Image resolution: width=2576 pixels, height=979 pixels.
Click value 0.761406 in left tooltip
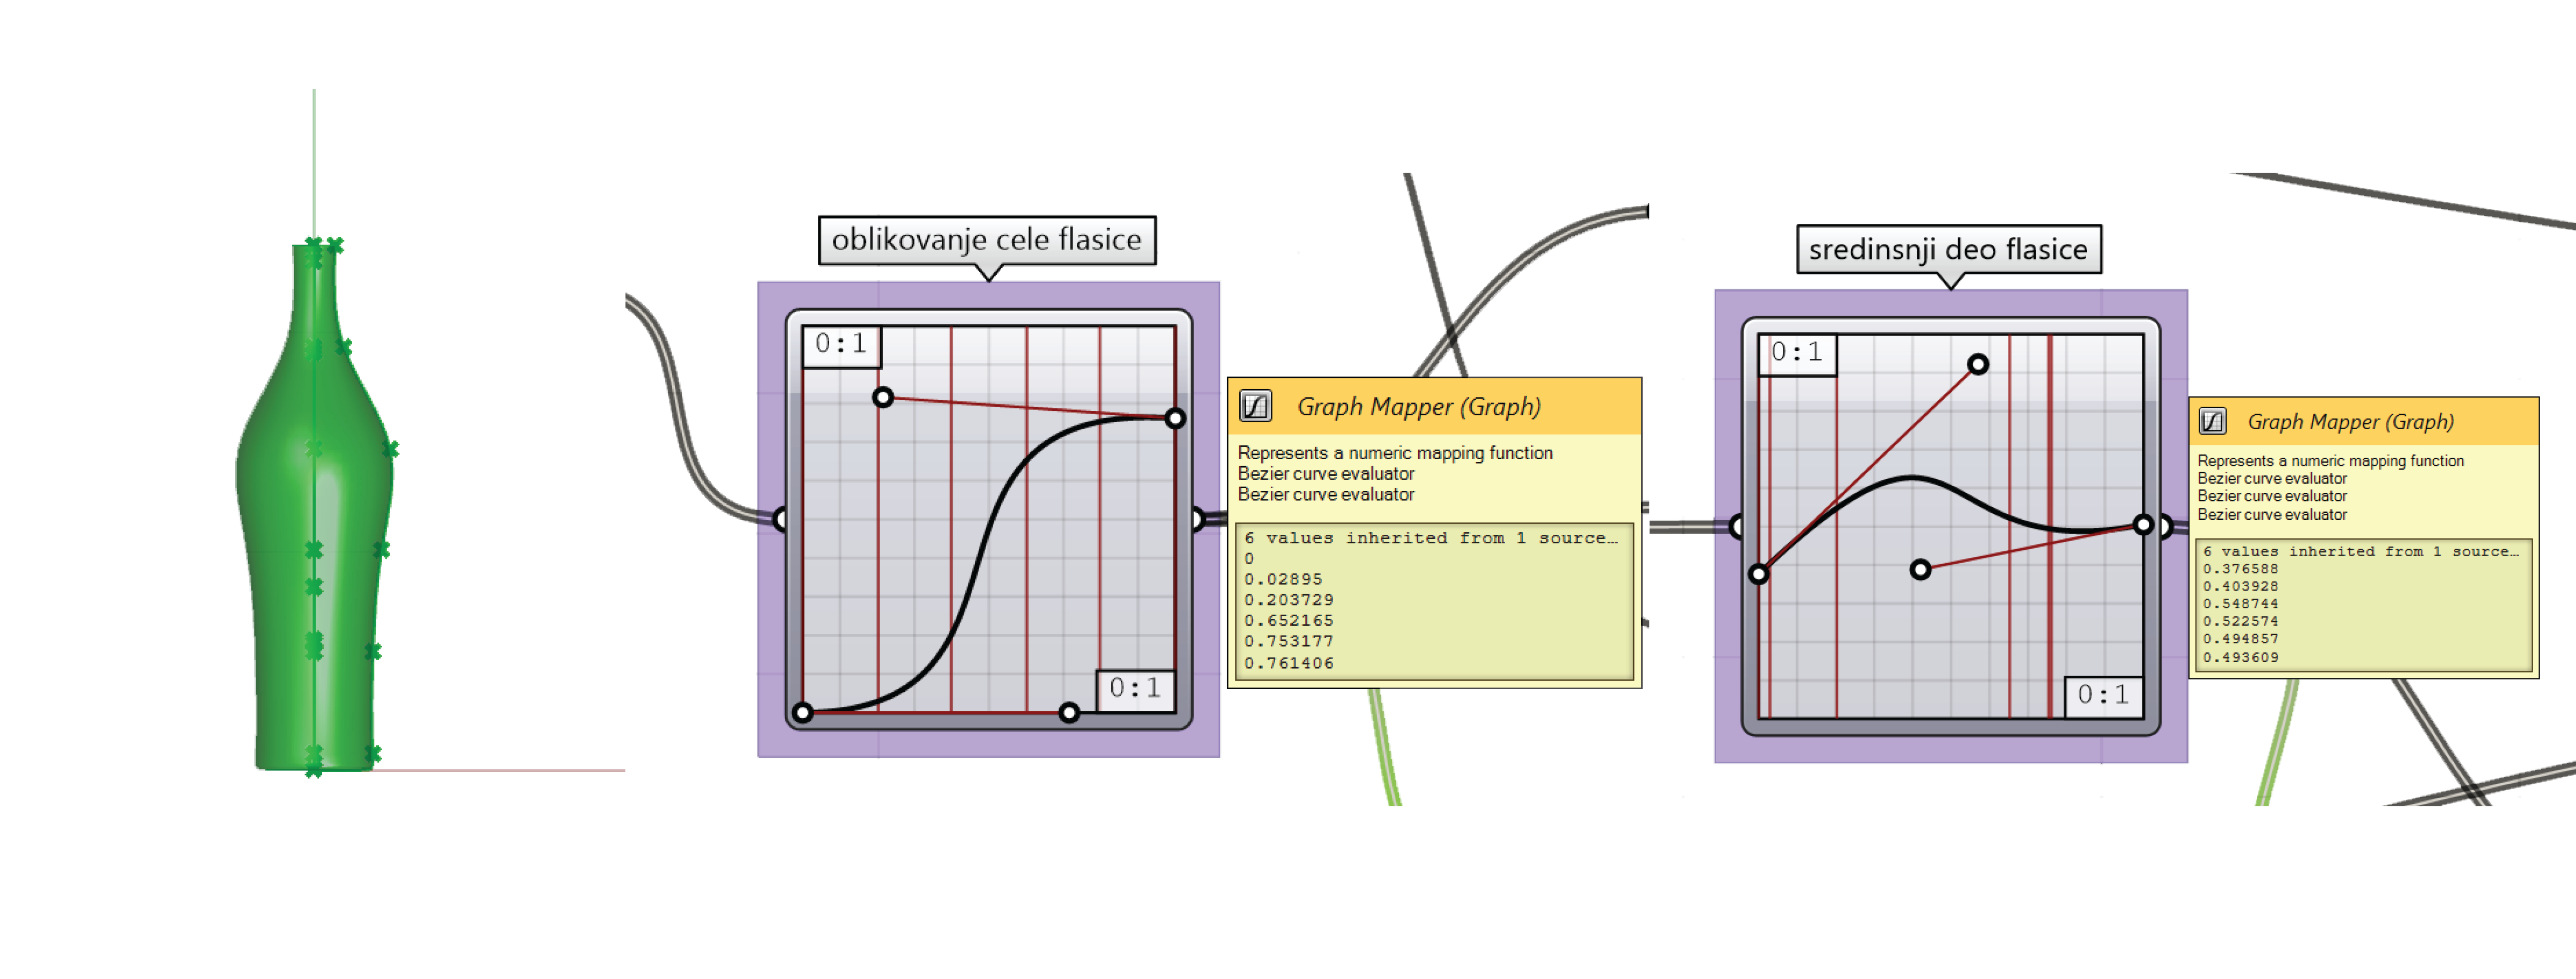[1289, 663]
